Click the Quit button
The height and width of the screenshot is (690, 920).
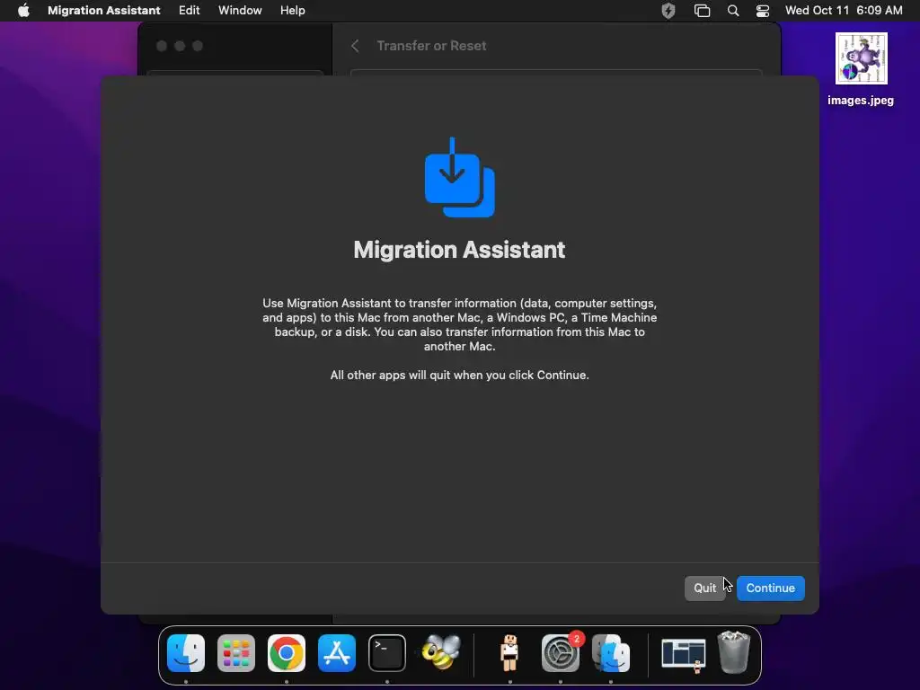[x=704, y=588]
